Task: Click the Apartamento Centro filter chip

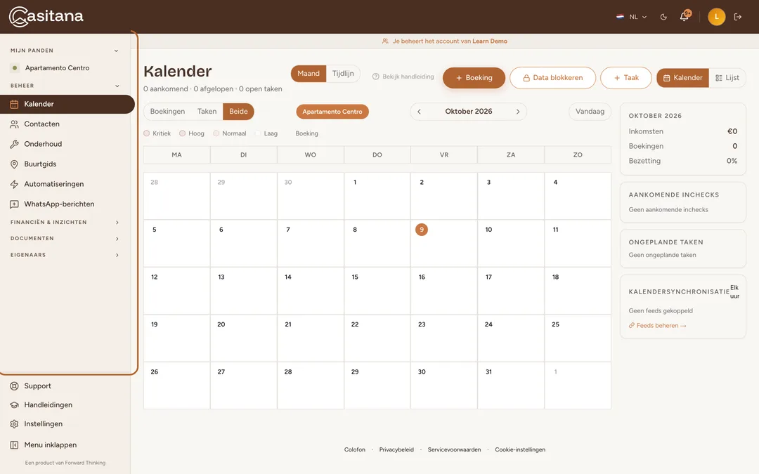Action: 332,112
